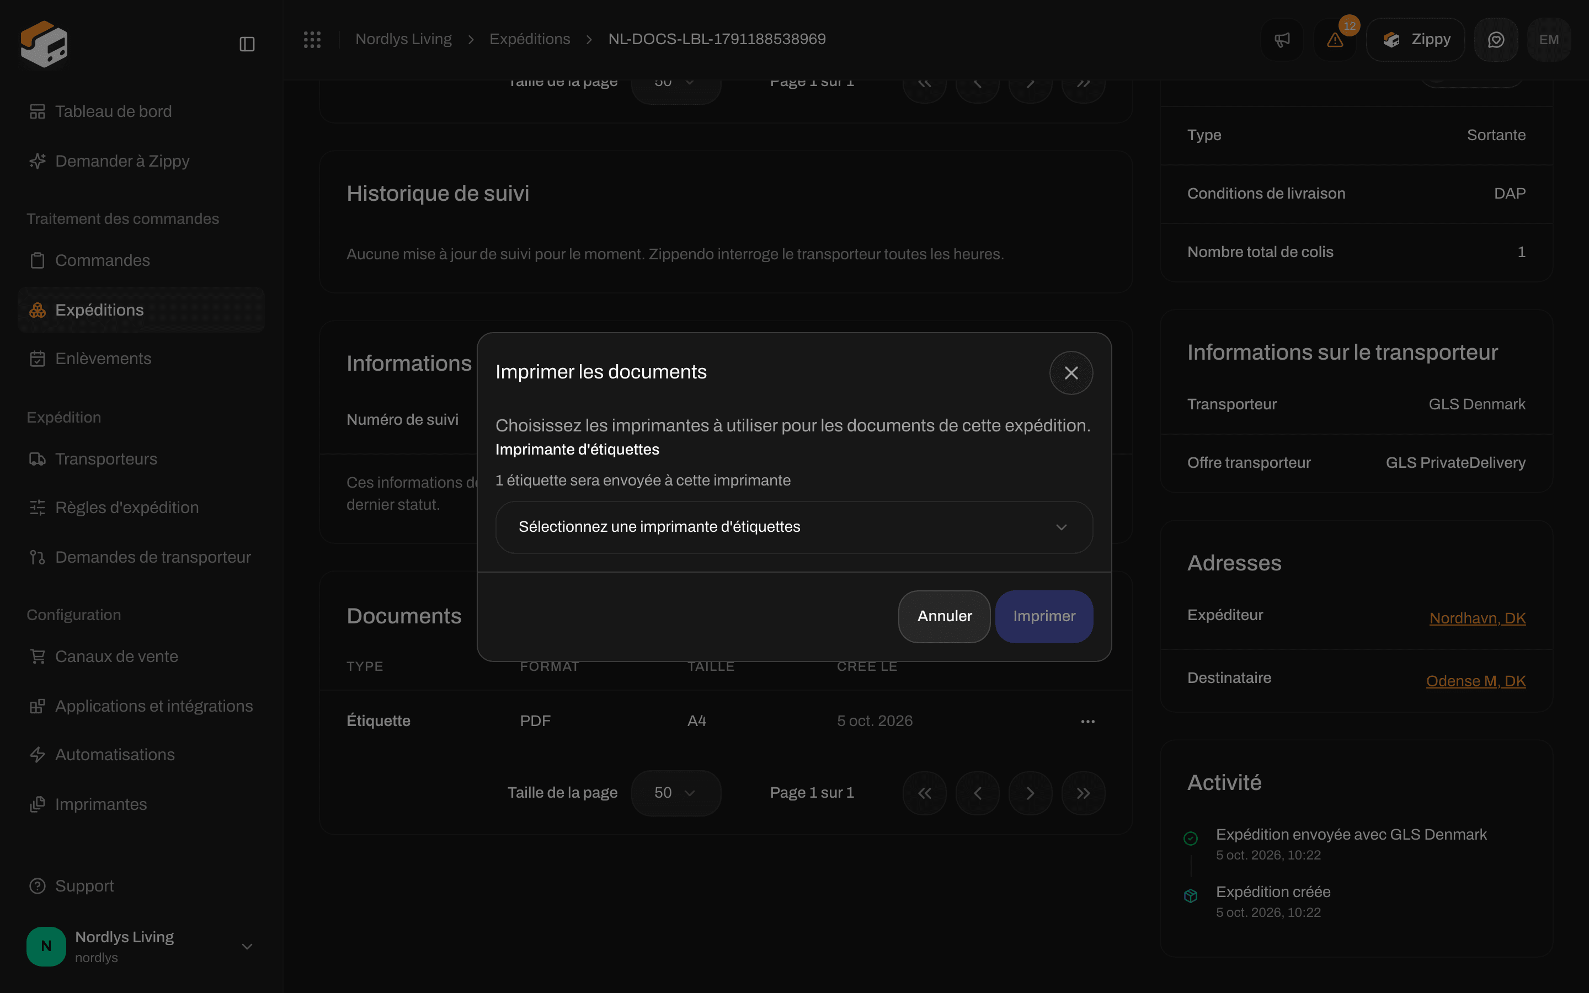Click the Annuler button

(x=944, y=616)
